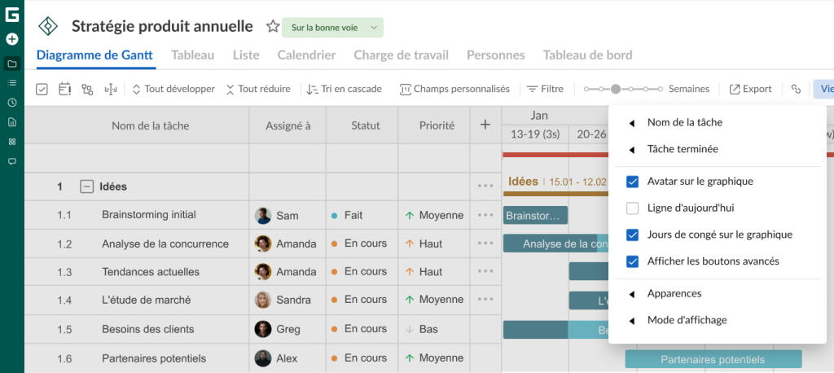Open more options for Analyse de la concurrence
Screen dimensions: 834x373
click(485, 244)
